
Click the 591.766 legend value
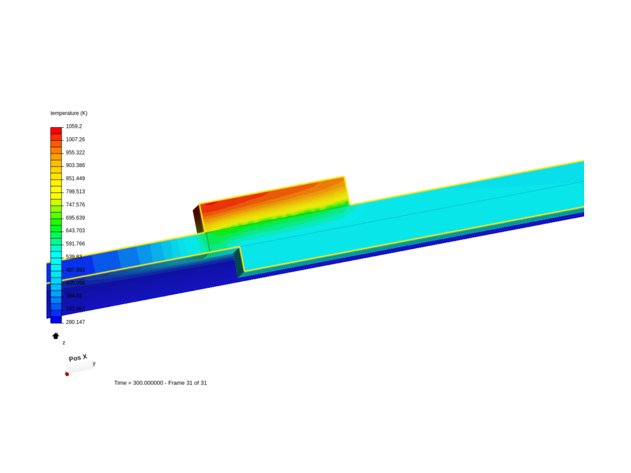(x=75, y=244)
